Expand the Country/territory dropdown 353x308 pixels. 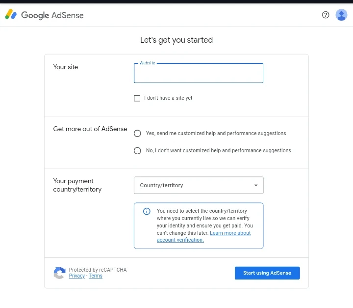coord(199,185)
